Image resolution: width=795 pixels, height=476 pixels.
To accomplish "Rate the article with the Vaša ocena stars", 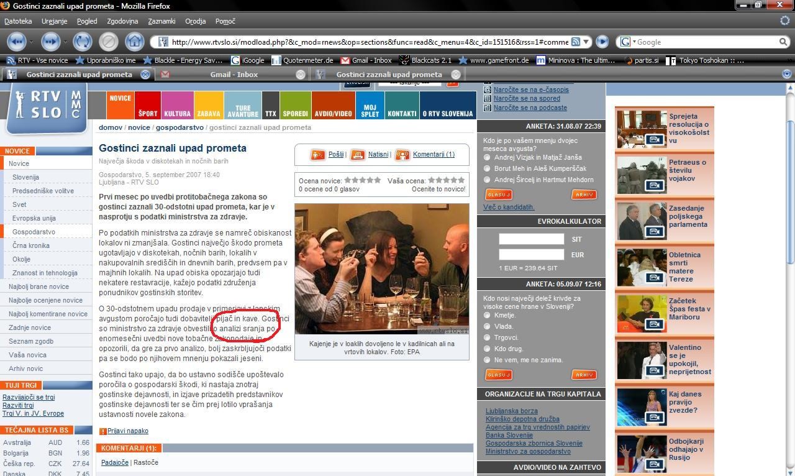I will 447,180.
